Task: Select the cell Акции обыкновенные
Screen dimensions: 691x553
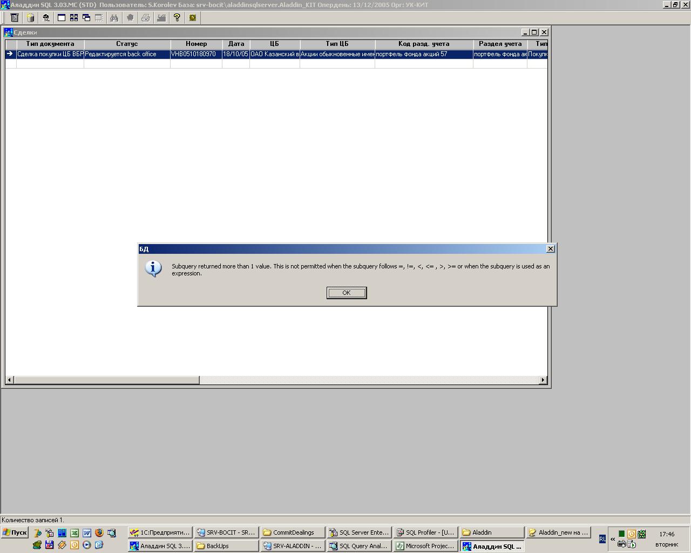Action: [337, 54]
